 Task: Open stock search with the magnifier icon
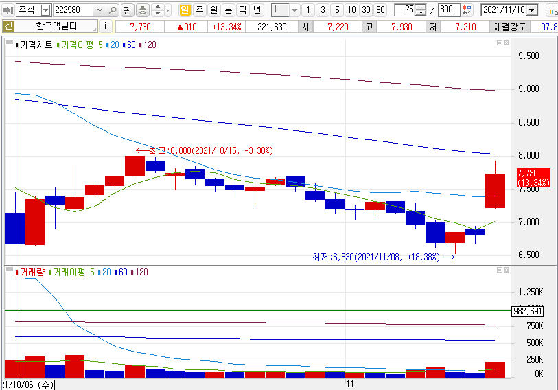click(x=113, y=10)
